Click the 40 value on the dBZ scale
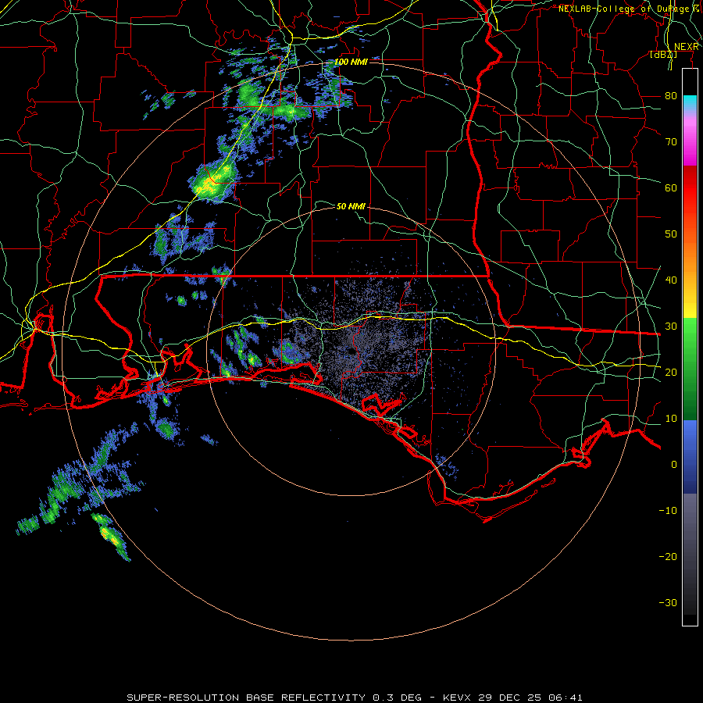 (671, 280)
